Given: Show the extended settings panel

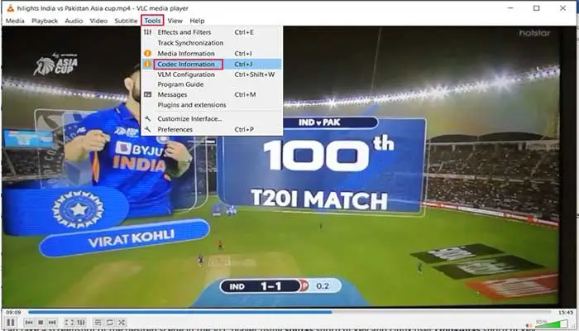Looking at the screenshot, I should tap(80, 322).
